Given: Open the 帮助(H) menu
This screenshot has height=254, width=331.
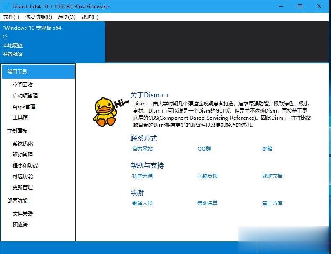Looking at the screenshot, I should 90,17.
